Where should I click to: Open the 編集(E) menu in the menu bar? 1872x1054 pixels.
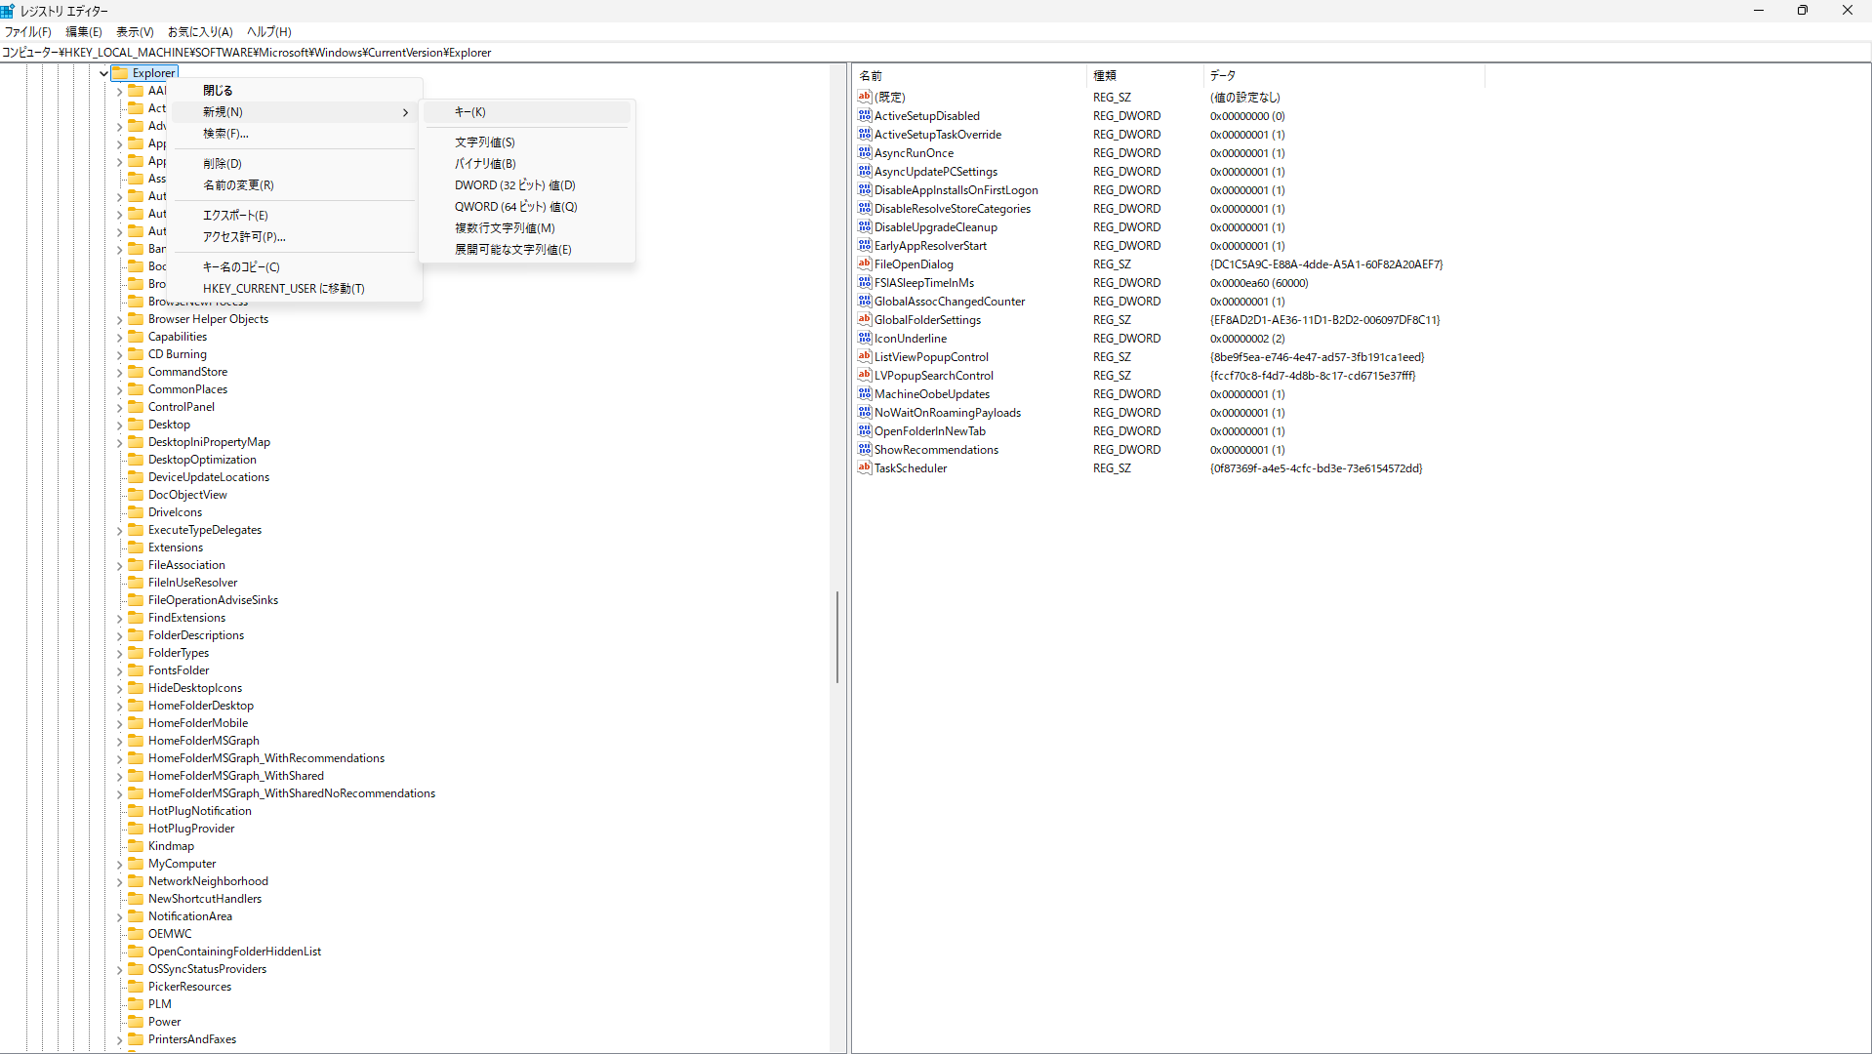[x=83, y=32]
